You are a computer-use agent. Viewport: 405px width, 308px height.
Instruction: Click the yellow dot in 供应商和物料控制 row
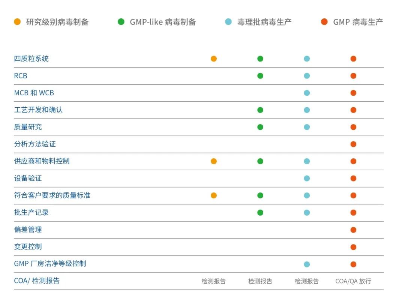coord(214,161)
